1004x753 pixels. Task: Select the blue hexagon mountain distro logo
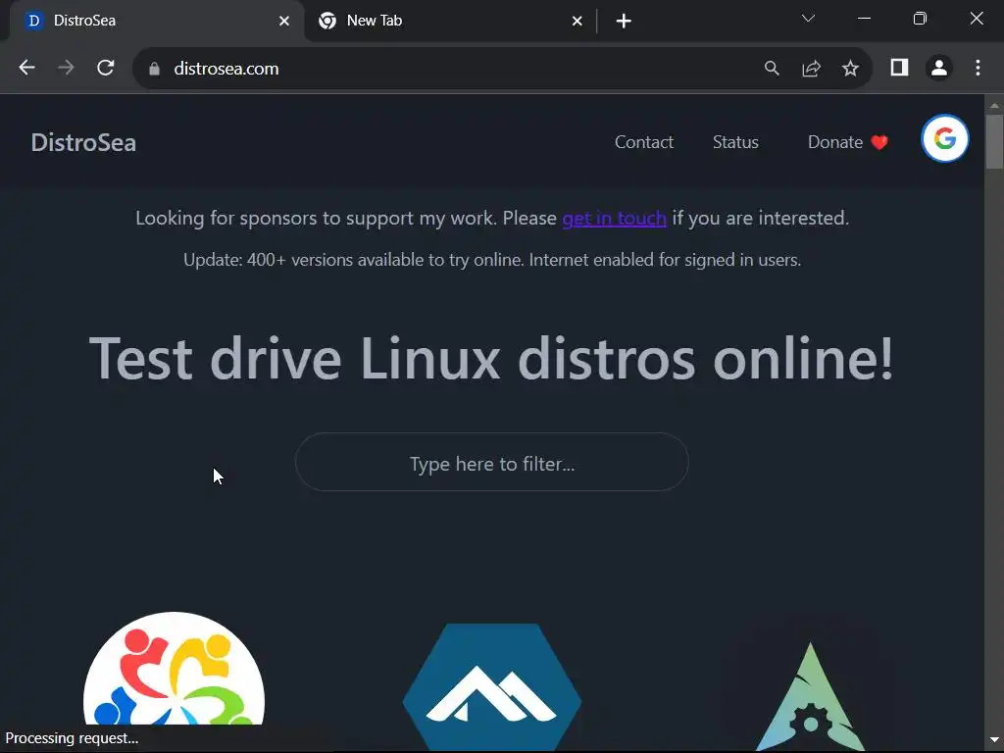(492, 687)
